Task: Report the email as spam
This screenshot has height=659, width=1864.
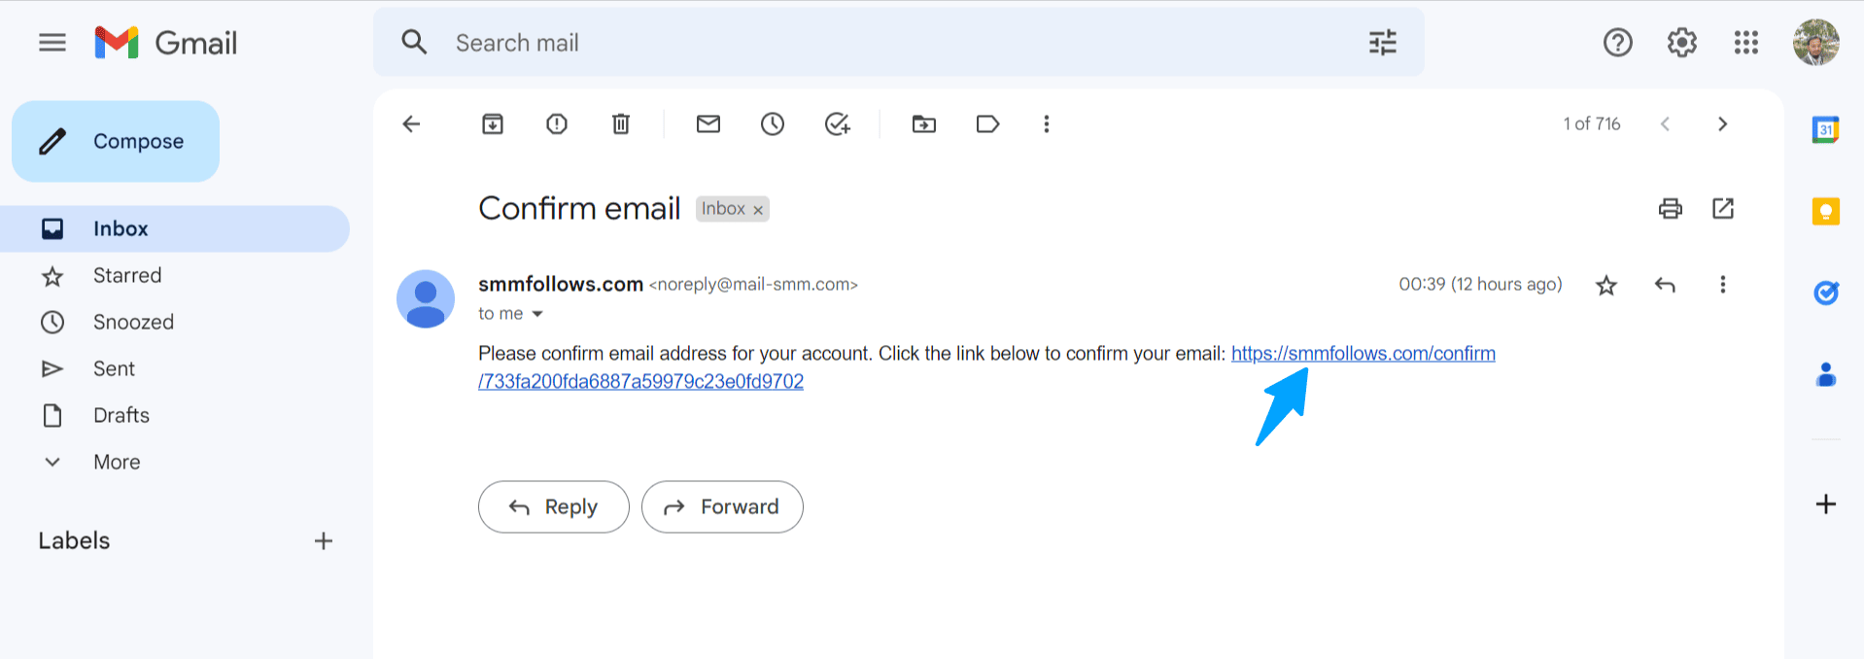Action: tap(556, 123)
